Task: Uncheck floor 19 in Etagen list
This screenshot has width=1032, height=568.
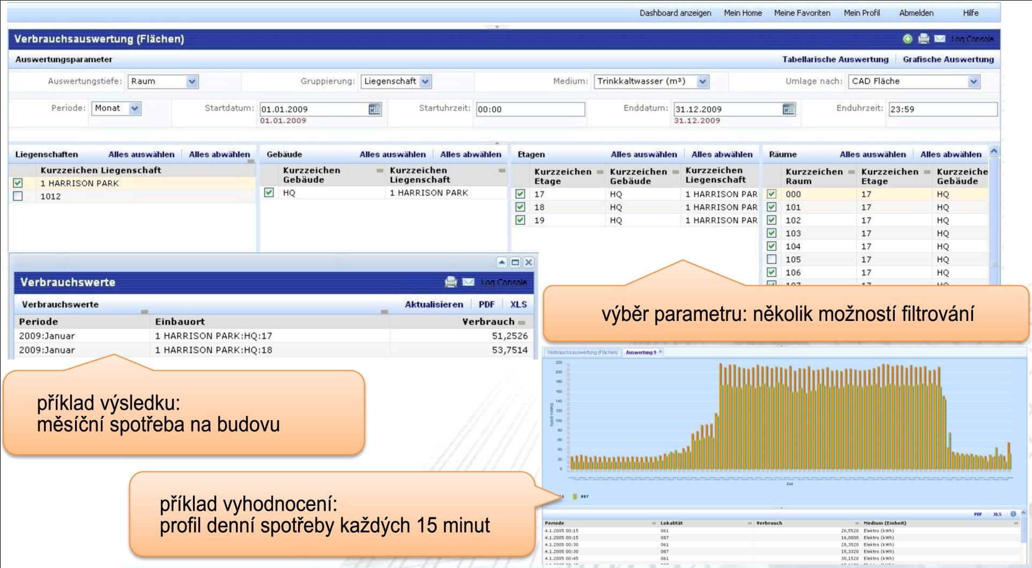Action: pyautogui.click(x=520, y=220)
